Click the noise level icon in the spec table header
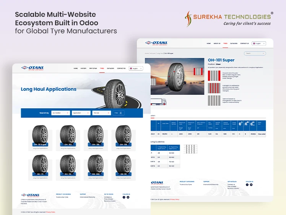This screenshot has height=215, width=286. click(x=253, y=124)
